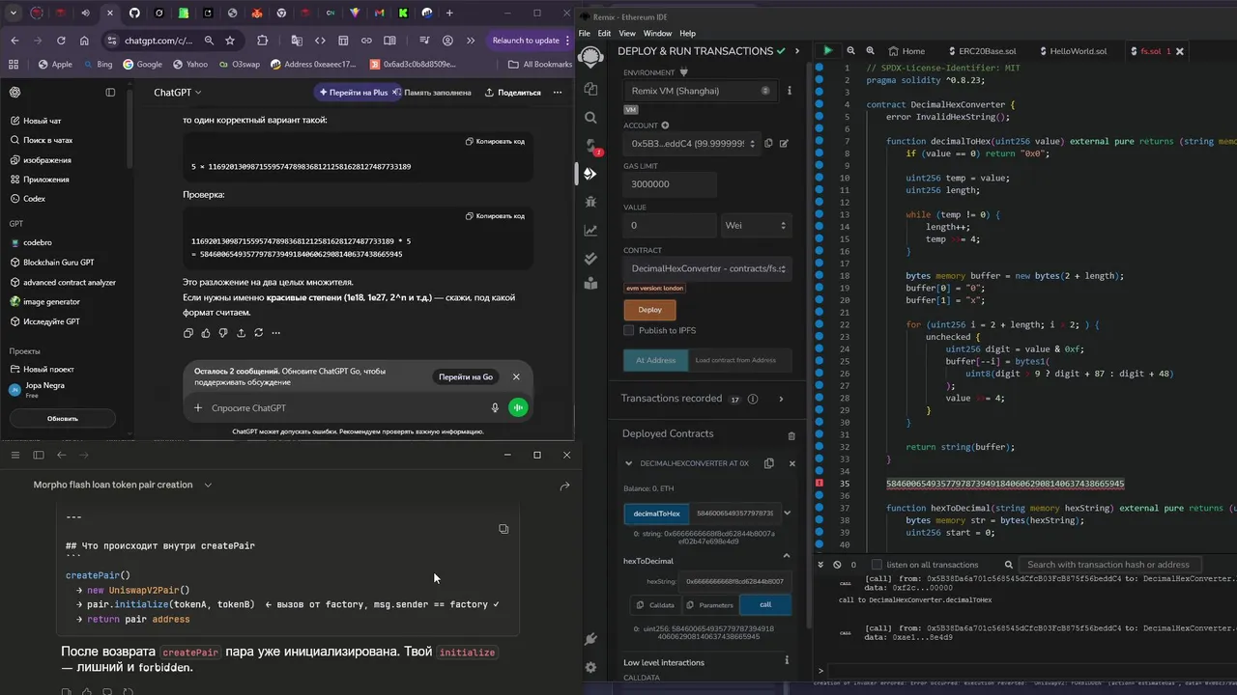Select Deploy & Run Ethereum icon in Remix
Viewport: 1237px width, 695px height.
tap(590, 174)
